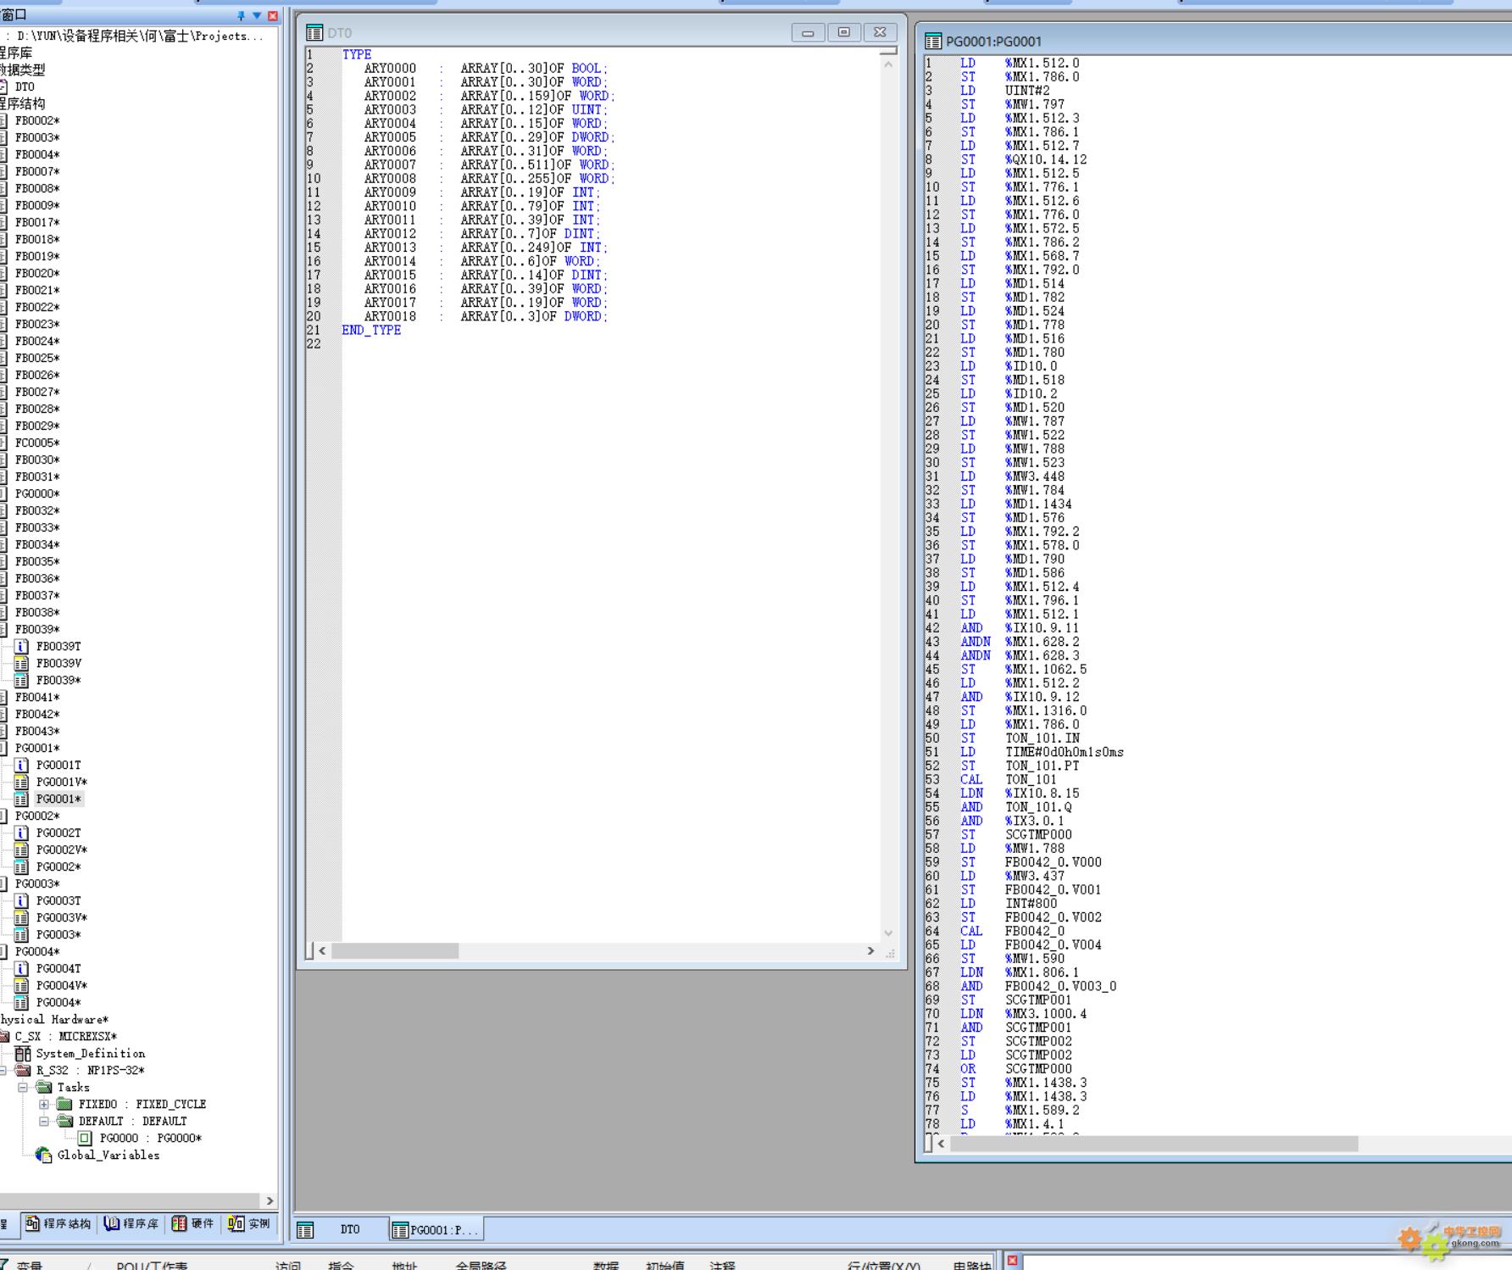
Task: Switch to the 硬件 tab
Action: click(193, 1223)
